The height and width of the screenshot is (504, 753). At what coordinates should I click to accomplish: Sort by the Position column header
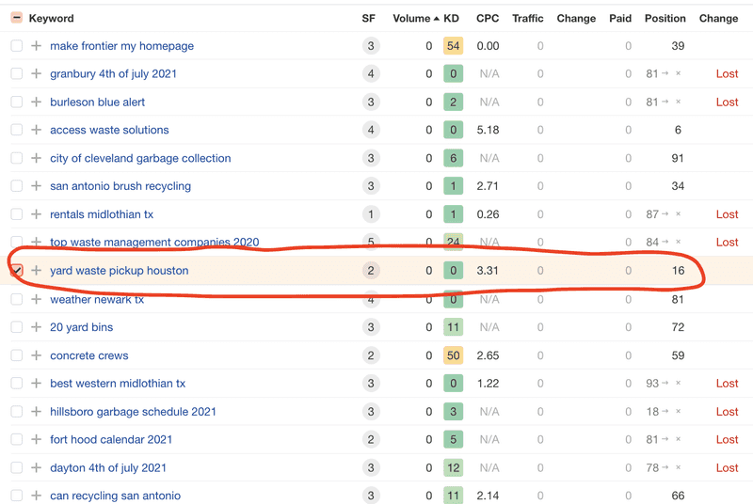[x=665, y=18]
